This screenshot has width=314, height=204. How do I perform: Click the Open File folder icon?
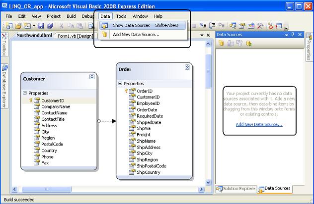(18, 26)
